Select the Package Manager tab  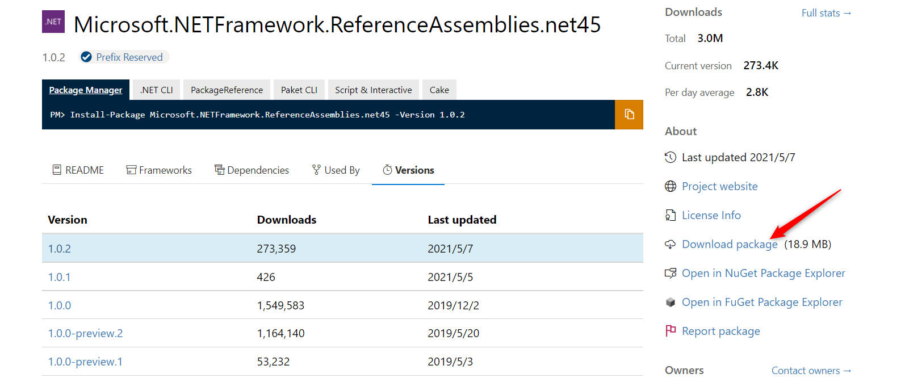coord(86,90)
